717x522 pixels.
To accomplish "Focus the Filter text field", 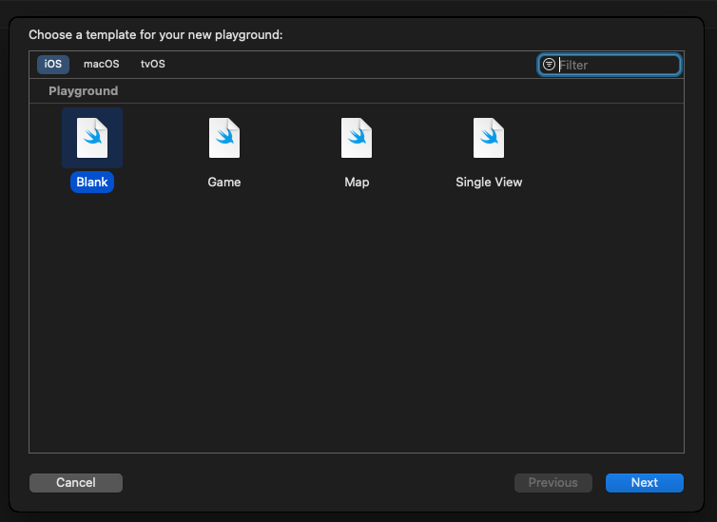I will click(616, 65).
